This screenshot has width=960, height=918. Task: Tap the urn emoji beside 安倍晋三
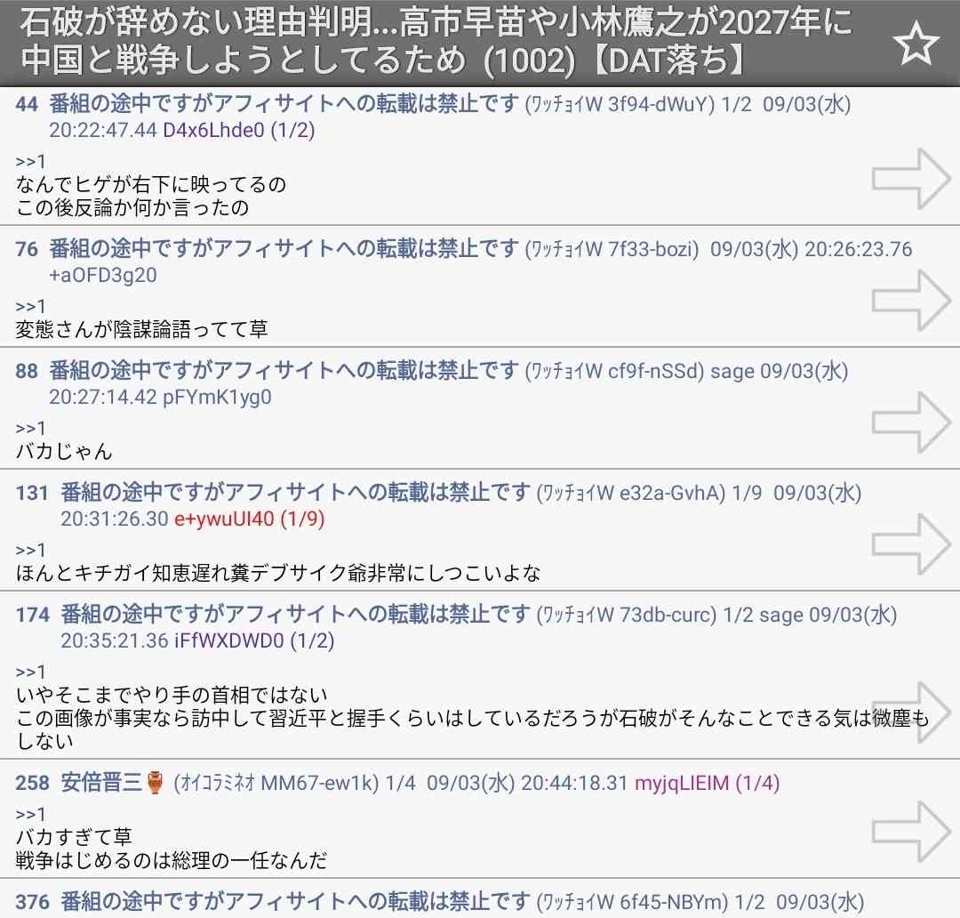tap(155, 784)
